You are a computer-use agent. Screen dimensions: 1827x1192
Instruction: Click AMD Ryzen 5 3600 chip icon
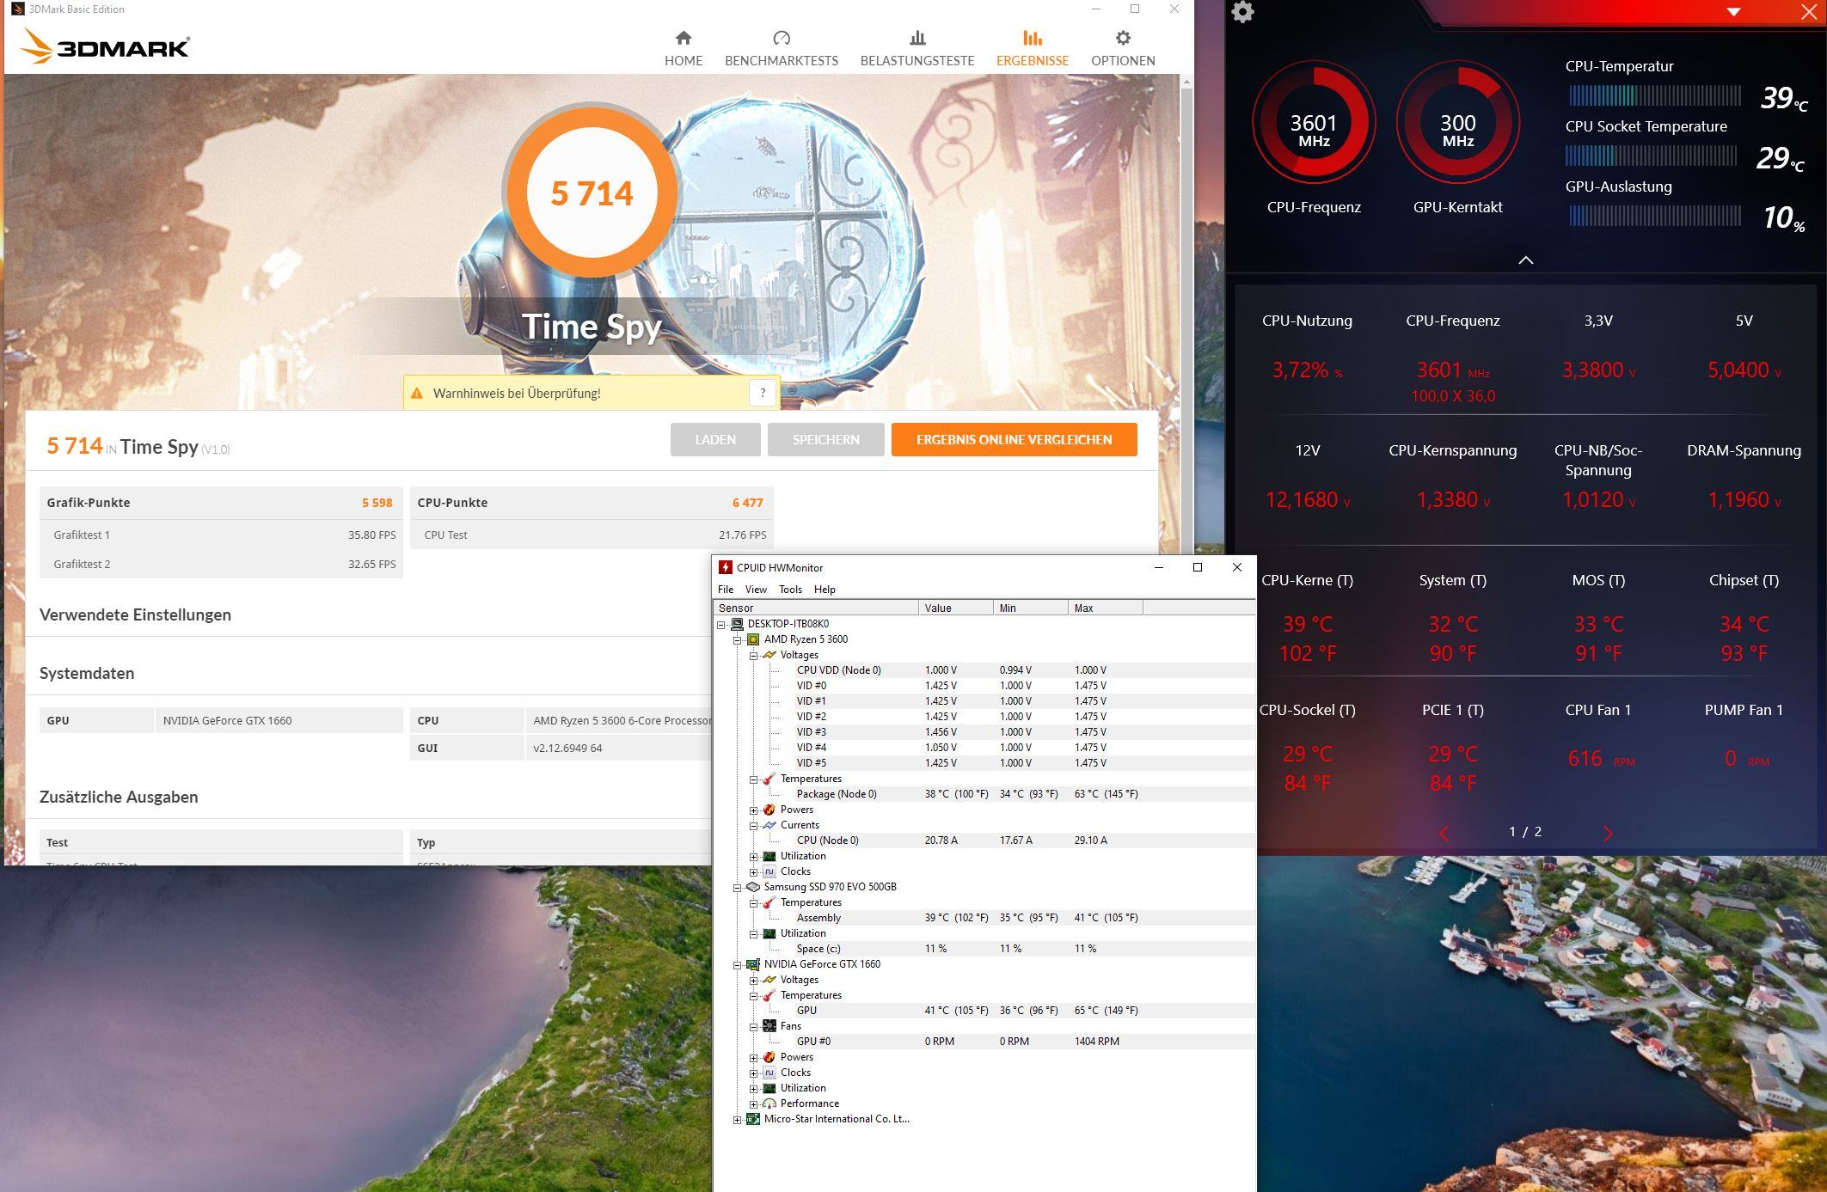[753, 639]
